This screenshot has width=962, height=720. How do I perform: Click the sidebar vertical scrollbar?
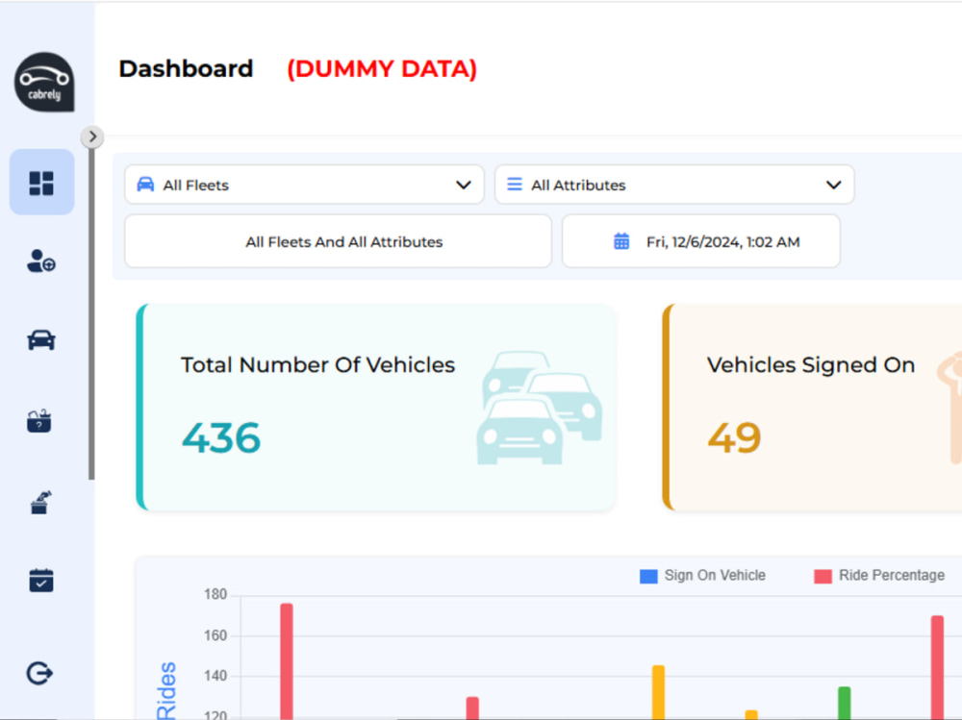[x=91, y=312]
